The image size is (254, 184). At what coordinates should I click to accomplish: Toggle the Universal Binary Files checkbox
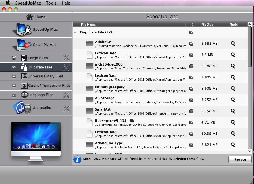tap(14, 76)
